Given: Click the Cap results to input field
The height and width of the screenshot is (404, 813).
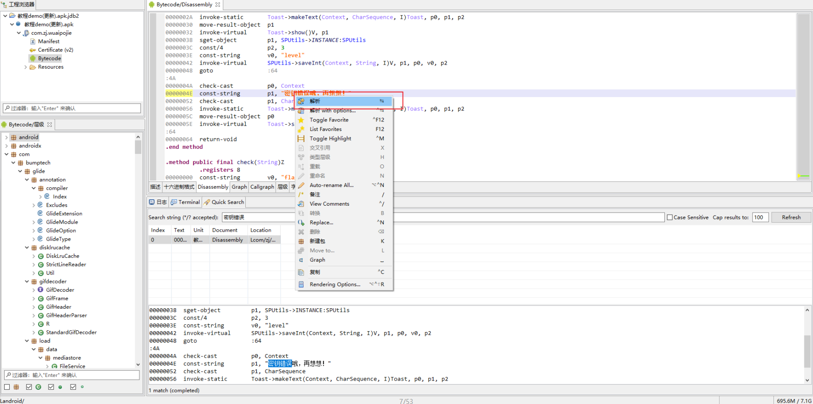Looking at the screenshot, I should pyautogui.click(x=760, y=218).
